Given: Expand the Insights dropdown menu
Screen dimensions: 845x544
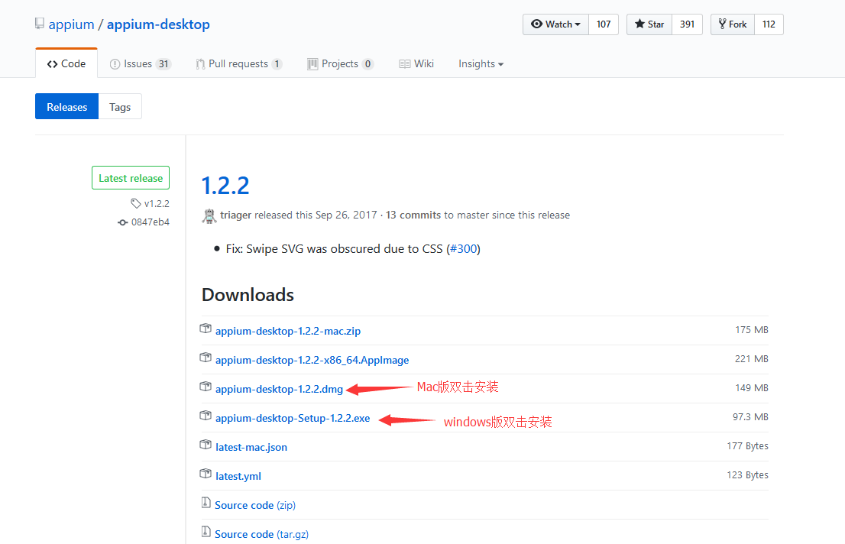Looking at the screenshot, I should (481, 63).
